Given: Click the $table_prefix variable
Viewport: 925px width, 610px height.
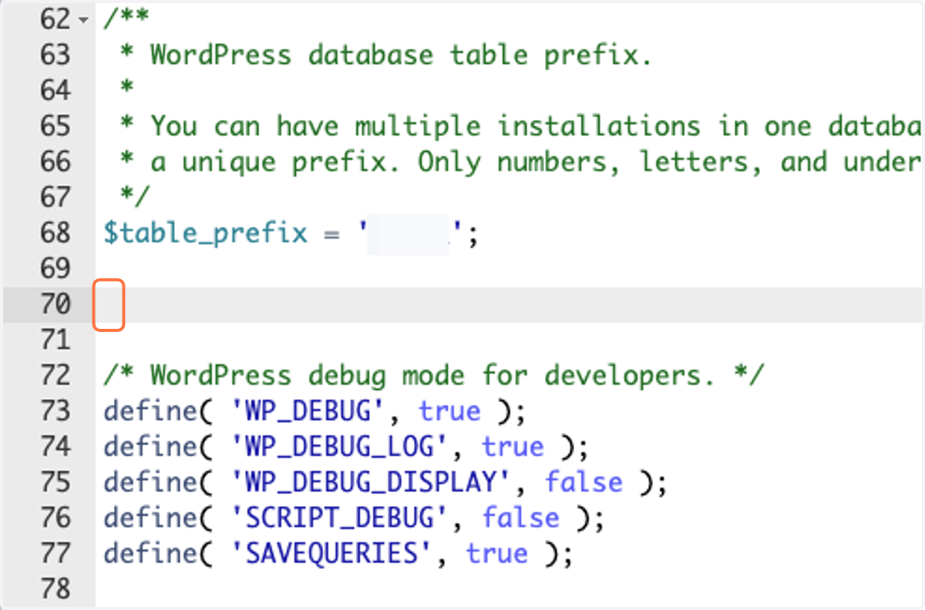Looking at the screenshot, I should [x=206, y=233].
